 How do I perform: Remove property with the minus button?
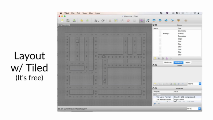click(x=159, y=104)
